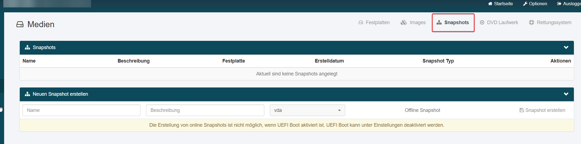Open the Images tab
The width and height of the screenshot is (581, 144).
click(x=413, y=22)
